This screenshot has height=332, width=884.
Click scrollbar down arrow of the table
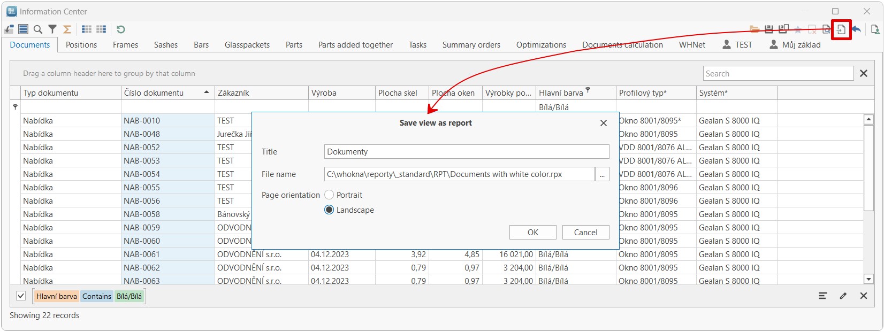868,279
